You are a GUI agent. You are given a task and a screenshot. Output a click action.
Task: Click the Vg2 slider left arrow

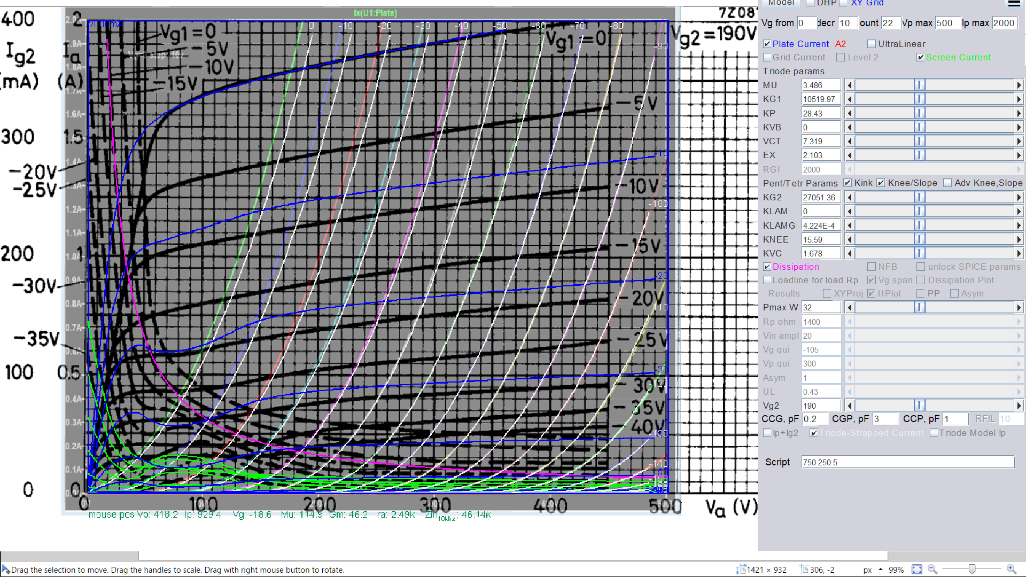point(850,406)
